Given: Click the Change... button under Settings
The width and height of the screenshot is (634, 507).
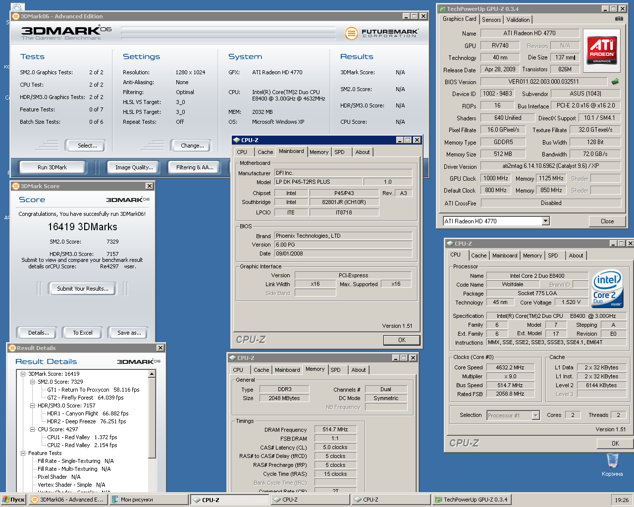Looking at the screenshot, I should pyautogui.click(x=192, y=146).
